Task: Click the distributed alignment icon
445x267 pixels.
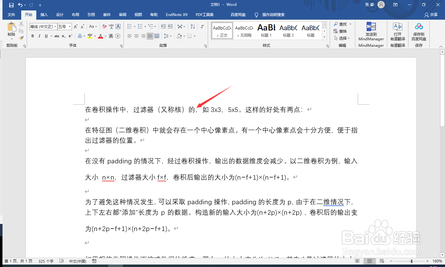Action: [157, 36]
